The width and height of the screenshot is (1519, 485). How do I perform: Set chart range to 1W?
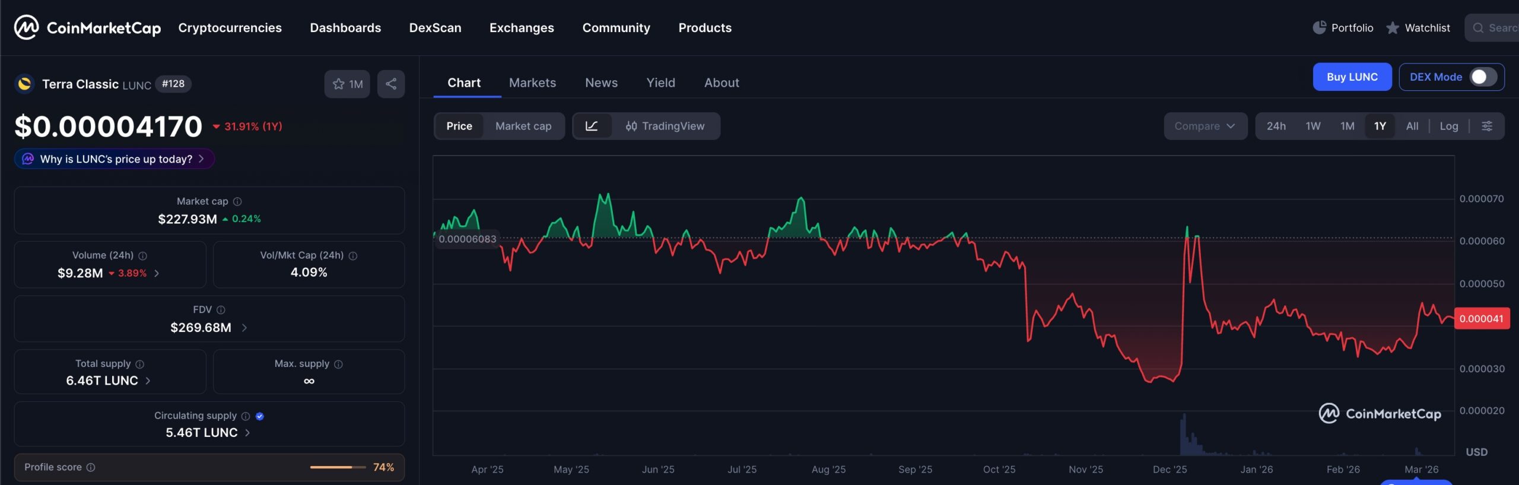click(x=1313, y=126)
